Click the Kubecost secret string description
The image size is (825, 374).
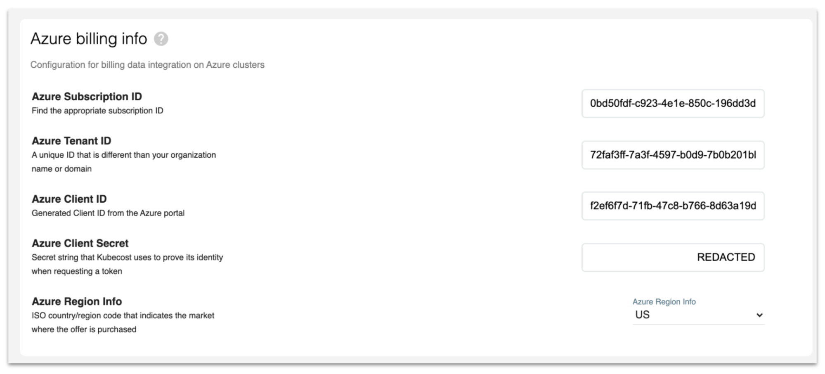[127, 264]
